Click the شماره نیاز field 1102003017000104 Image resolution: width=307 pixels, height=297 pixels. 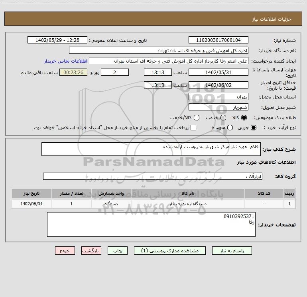[x=218, y=40]
